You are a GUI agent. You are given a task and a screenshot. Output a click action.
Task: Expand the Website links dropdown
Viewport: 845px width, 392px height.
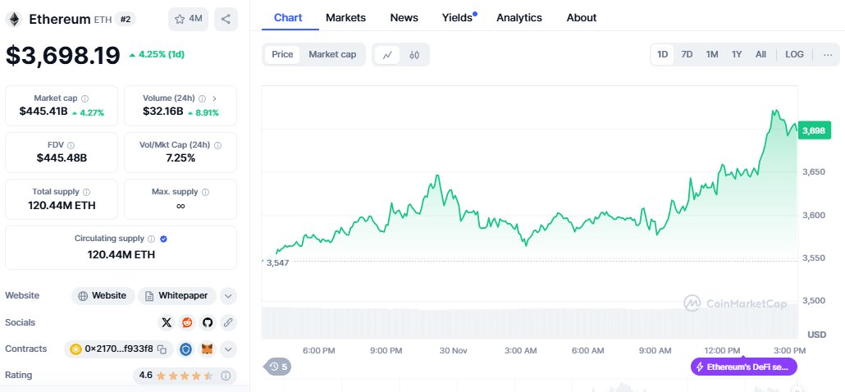pyautogui.click(x=228, y=295)
